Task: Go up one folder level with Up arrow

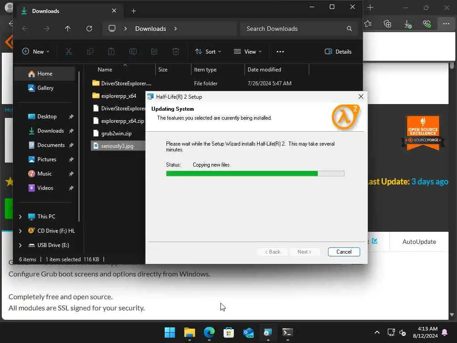Action: 68,29
